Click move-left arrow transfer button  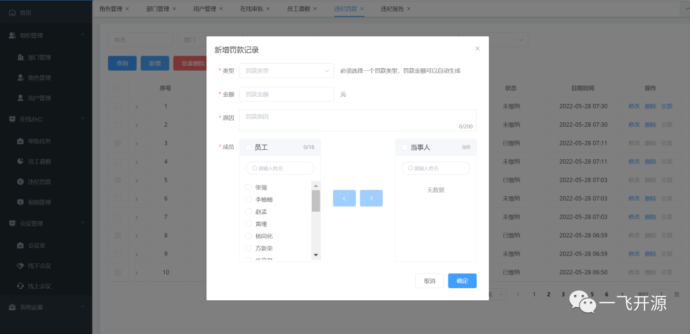pyautogui.click(x=344, y=198)
